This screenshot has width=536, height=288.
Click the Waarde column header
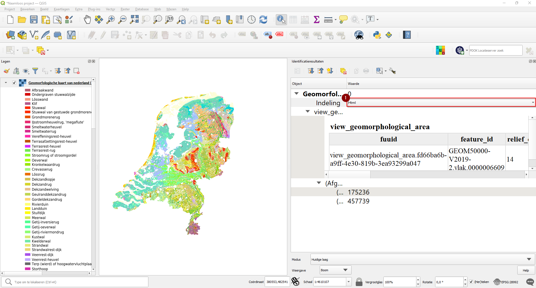point(441,83)
